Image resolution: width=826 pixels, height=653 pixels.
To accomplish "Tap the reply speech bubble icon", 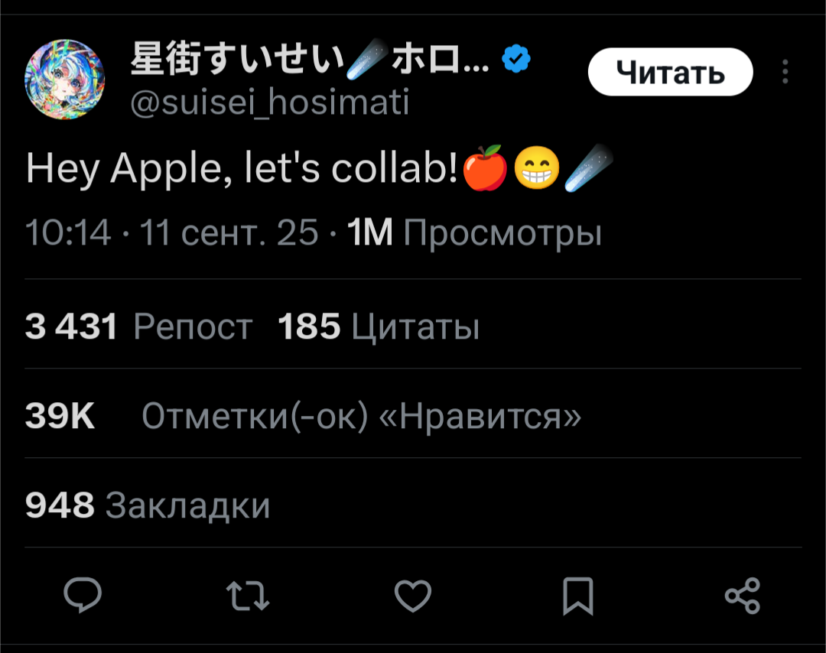I will (83, 596).
